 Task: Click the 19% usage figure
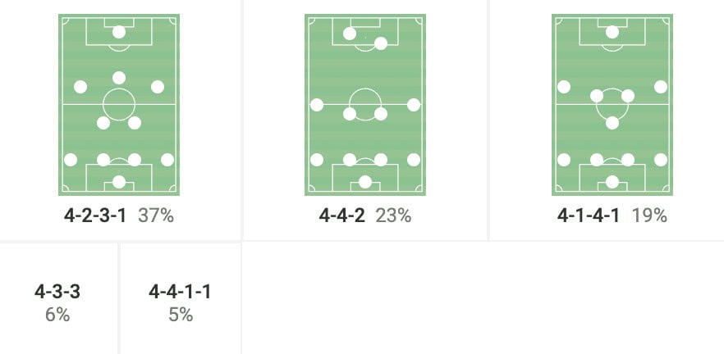(649, 216)
